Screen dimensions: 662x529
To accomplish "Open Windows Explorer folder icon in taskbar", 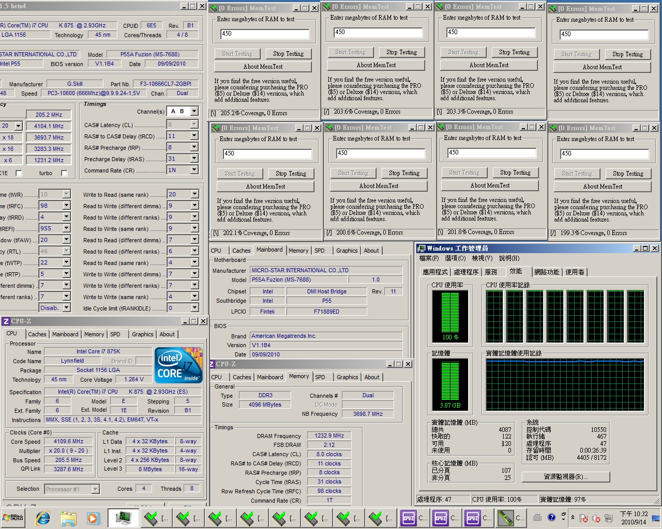I will 68,518.
